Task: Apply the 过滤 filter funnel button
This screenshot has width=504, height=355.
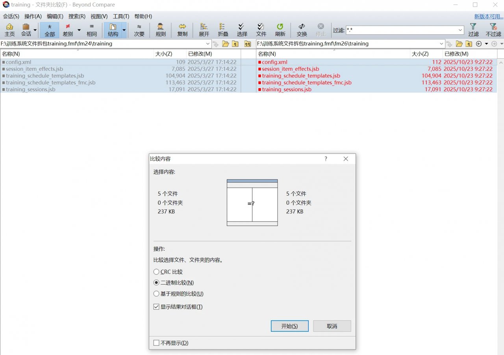Action: 473,30
